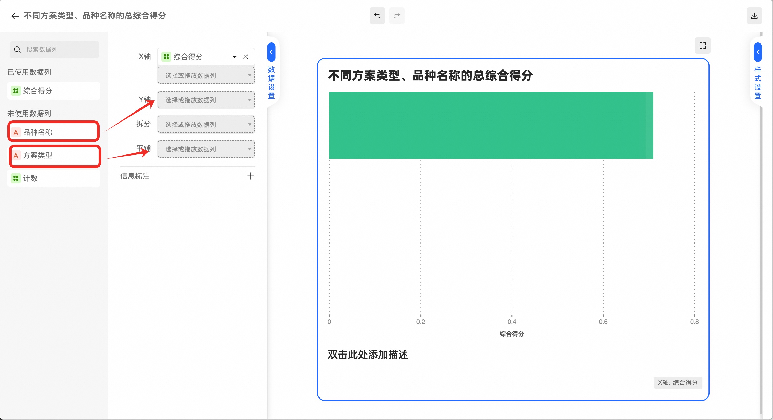Click the undo icon
Viewport: 773px width, 420px height.
tap(377, 16)
